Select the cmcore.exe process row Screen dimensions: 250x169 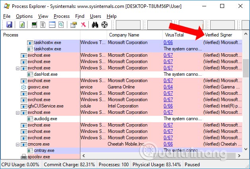click(x=122, y=144)
